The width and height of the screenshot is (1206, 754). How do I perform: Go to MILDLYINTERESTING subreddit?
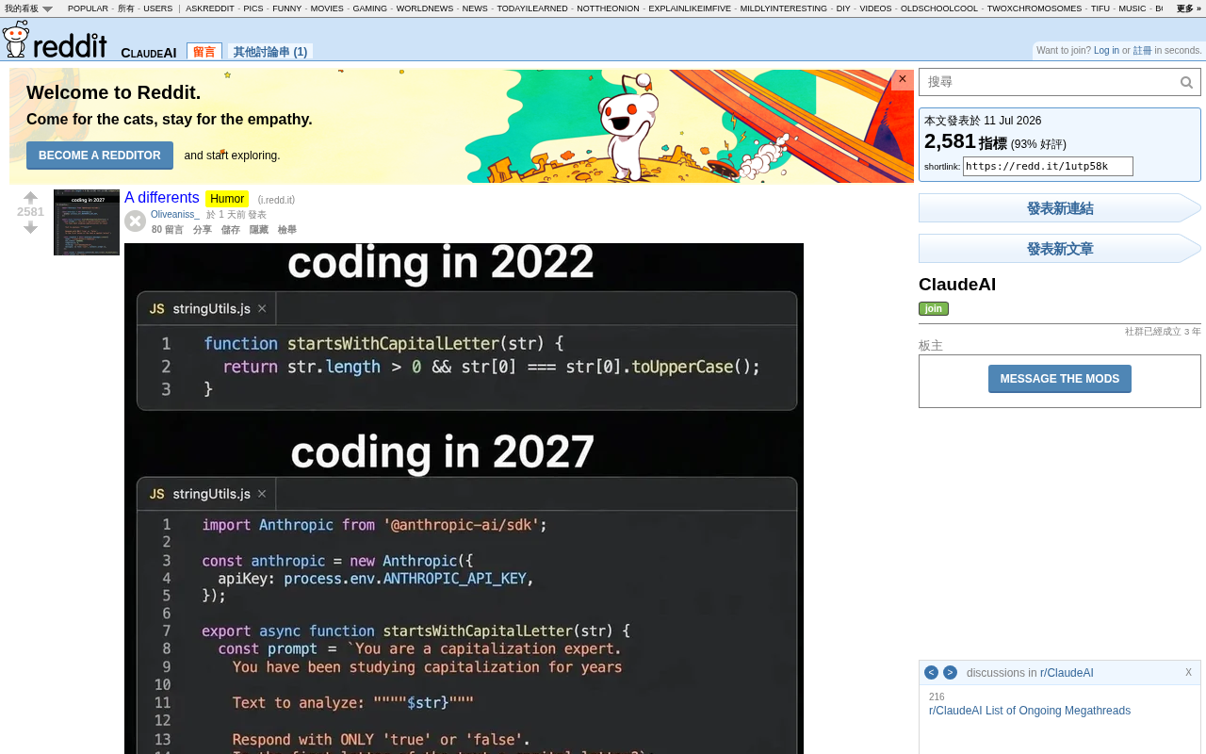(x=784, y=8)
